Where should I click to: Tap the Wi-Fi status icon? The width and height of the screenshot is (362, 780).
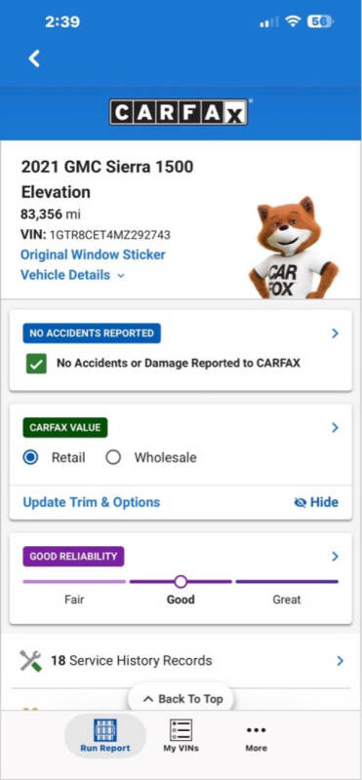[293, 21]
